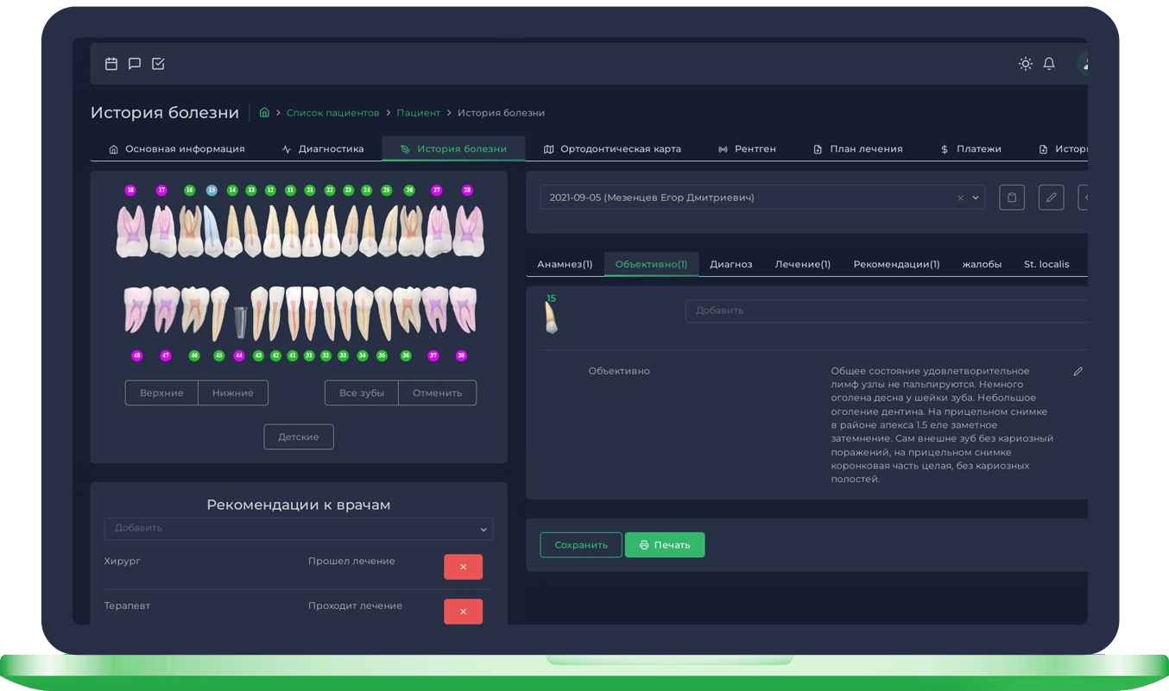The image size is (1169, 691).
Task: Open the Анамнез(1) tab
Action: [x=565, y=264]
